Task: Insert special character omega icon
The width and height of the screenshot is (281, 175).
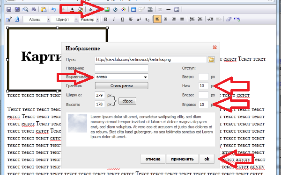Action: (160, 9)
